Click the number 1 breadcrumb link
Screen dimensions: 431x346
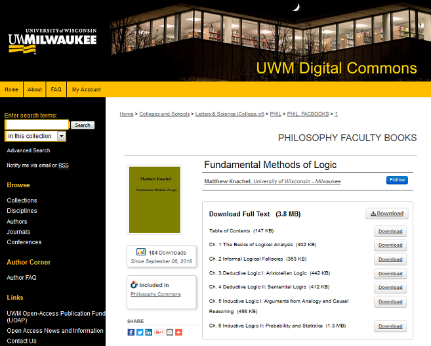click(x=336, y=114)
